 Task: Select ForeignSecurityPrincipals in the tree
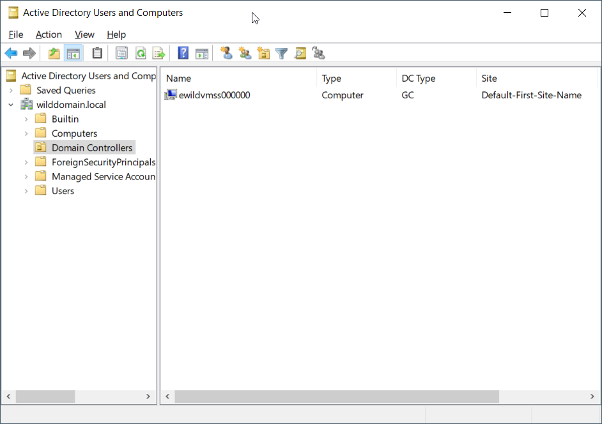pyautogui.click(x=104, y=162)
